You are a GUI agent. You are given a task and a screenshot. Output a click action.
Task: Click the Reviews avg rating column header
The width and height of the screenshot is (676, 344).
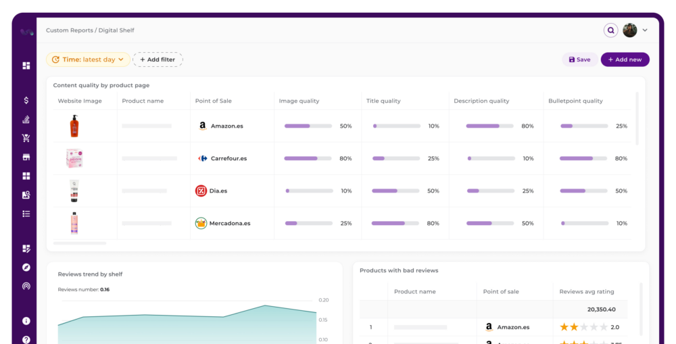pyautogui.click(x=586, y=292)
